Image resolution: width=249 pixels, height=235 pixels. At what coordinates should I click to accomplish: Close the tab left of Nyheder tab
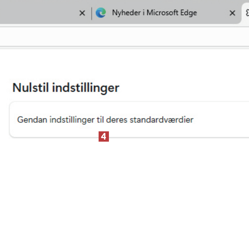[82, 13]
